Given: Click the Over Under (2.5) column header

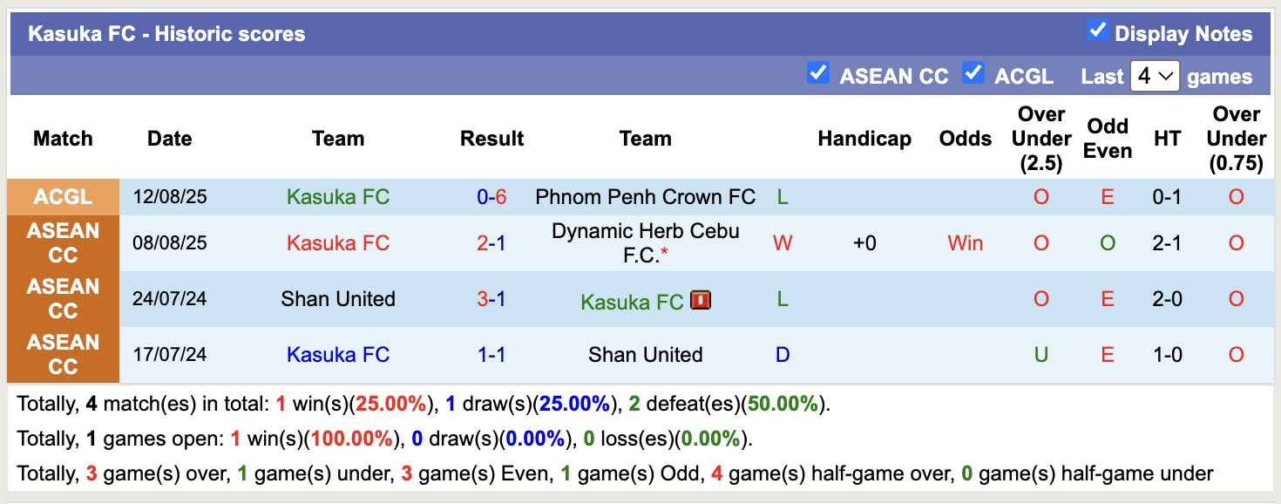Looking at the screenshot, I should pyautogui.click(x=1041, y=138).
